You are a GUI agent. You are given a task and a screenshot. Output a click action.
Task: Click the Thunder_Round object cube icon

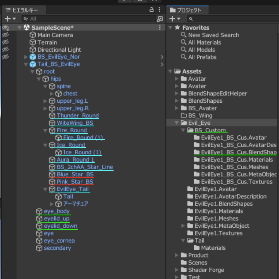tap(52, 116)
